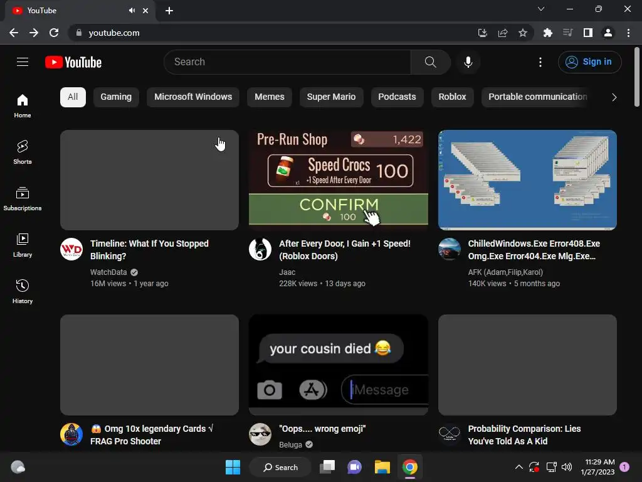
Task: Open History from sidebar
Action: tap(23, 291)
